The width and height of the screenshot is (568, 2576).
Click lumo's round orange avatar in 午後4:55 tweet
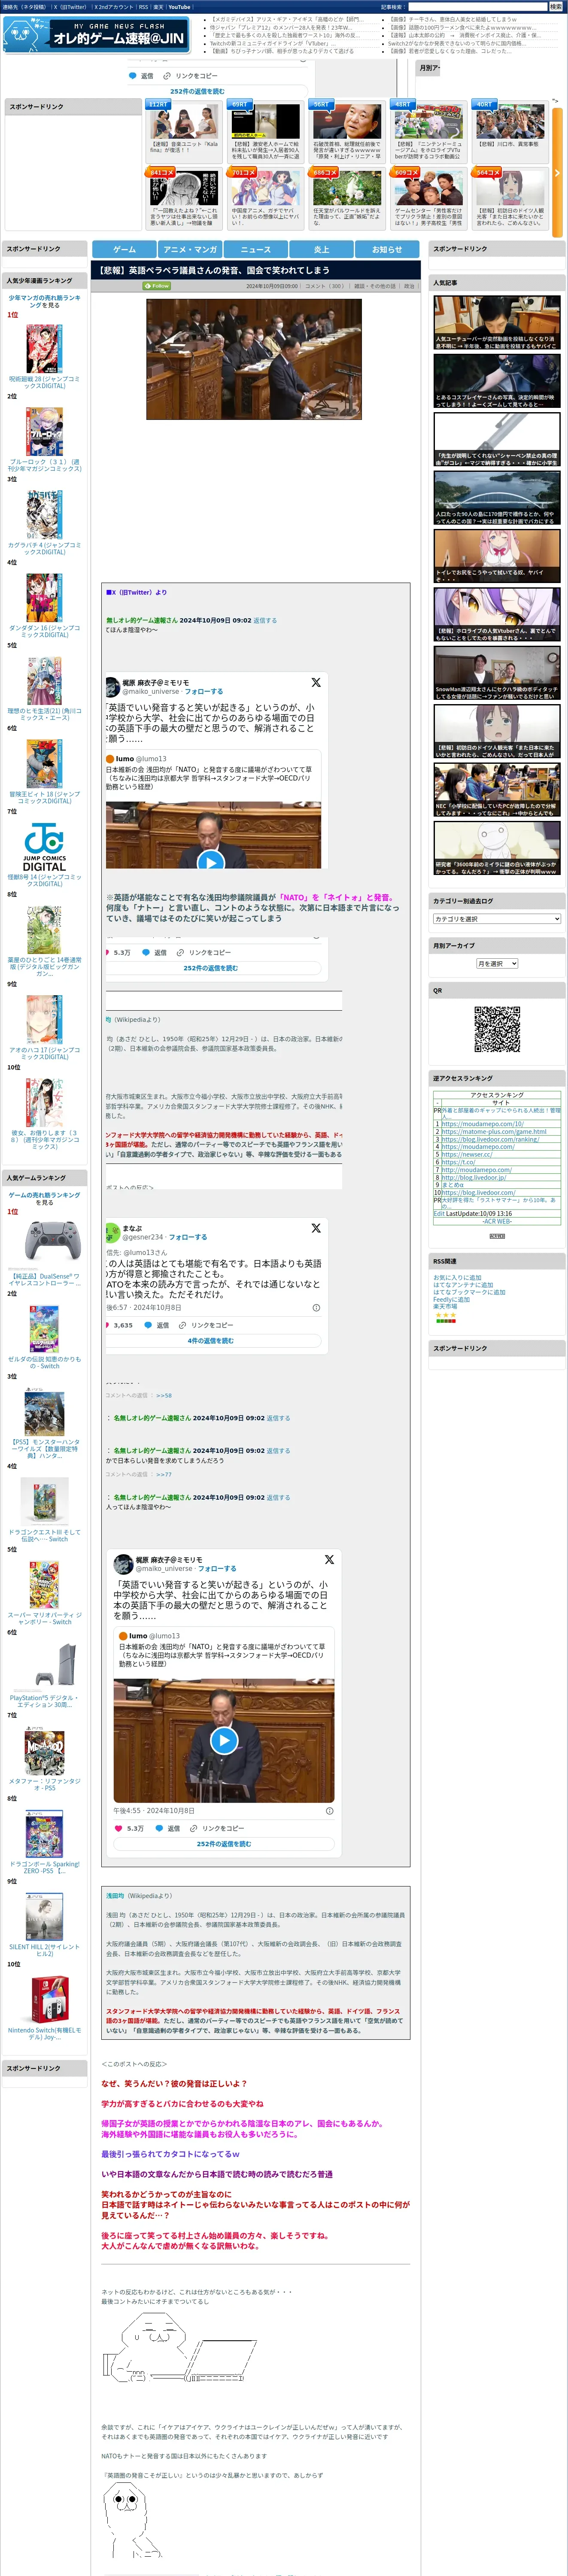tap(122, 1636)
